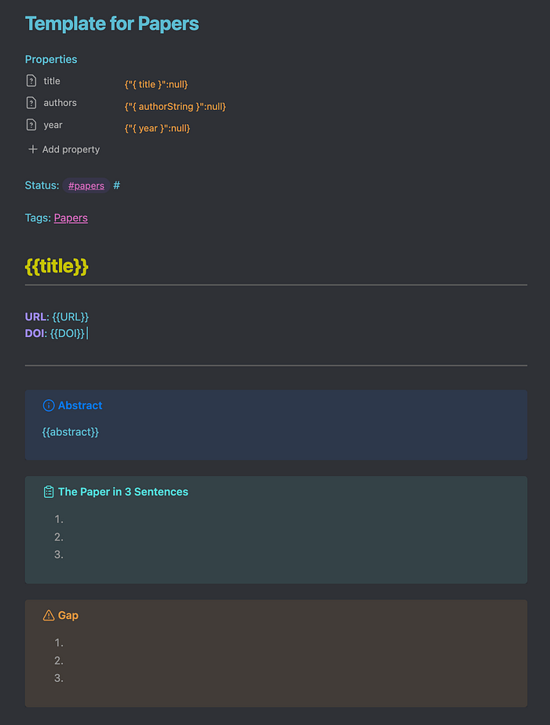550x725 pixels.
Task: Click the Abstract callout info icon
Action: pyautogui.click(x=49, y=405)
